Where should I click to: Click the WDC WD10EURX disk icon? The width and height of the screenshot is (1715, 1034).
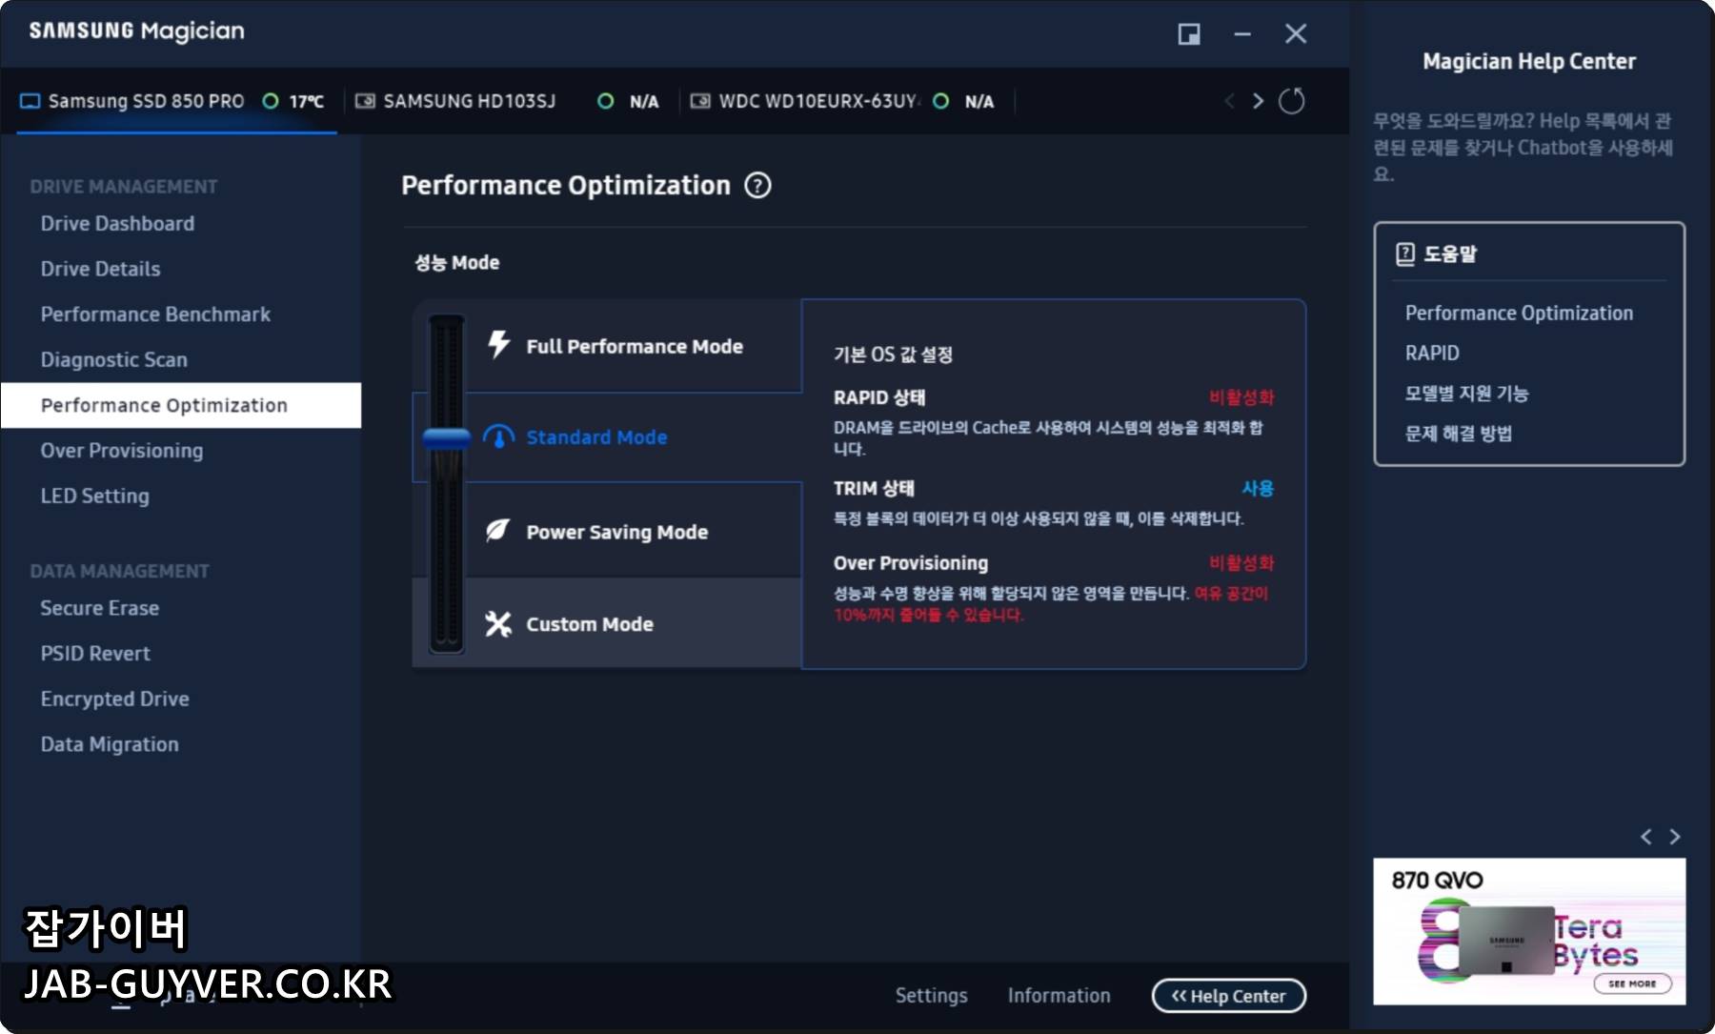(x=700, y=101)
